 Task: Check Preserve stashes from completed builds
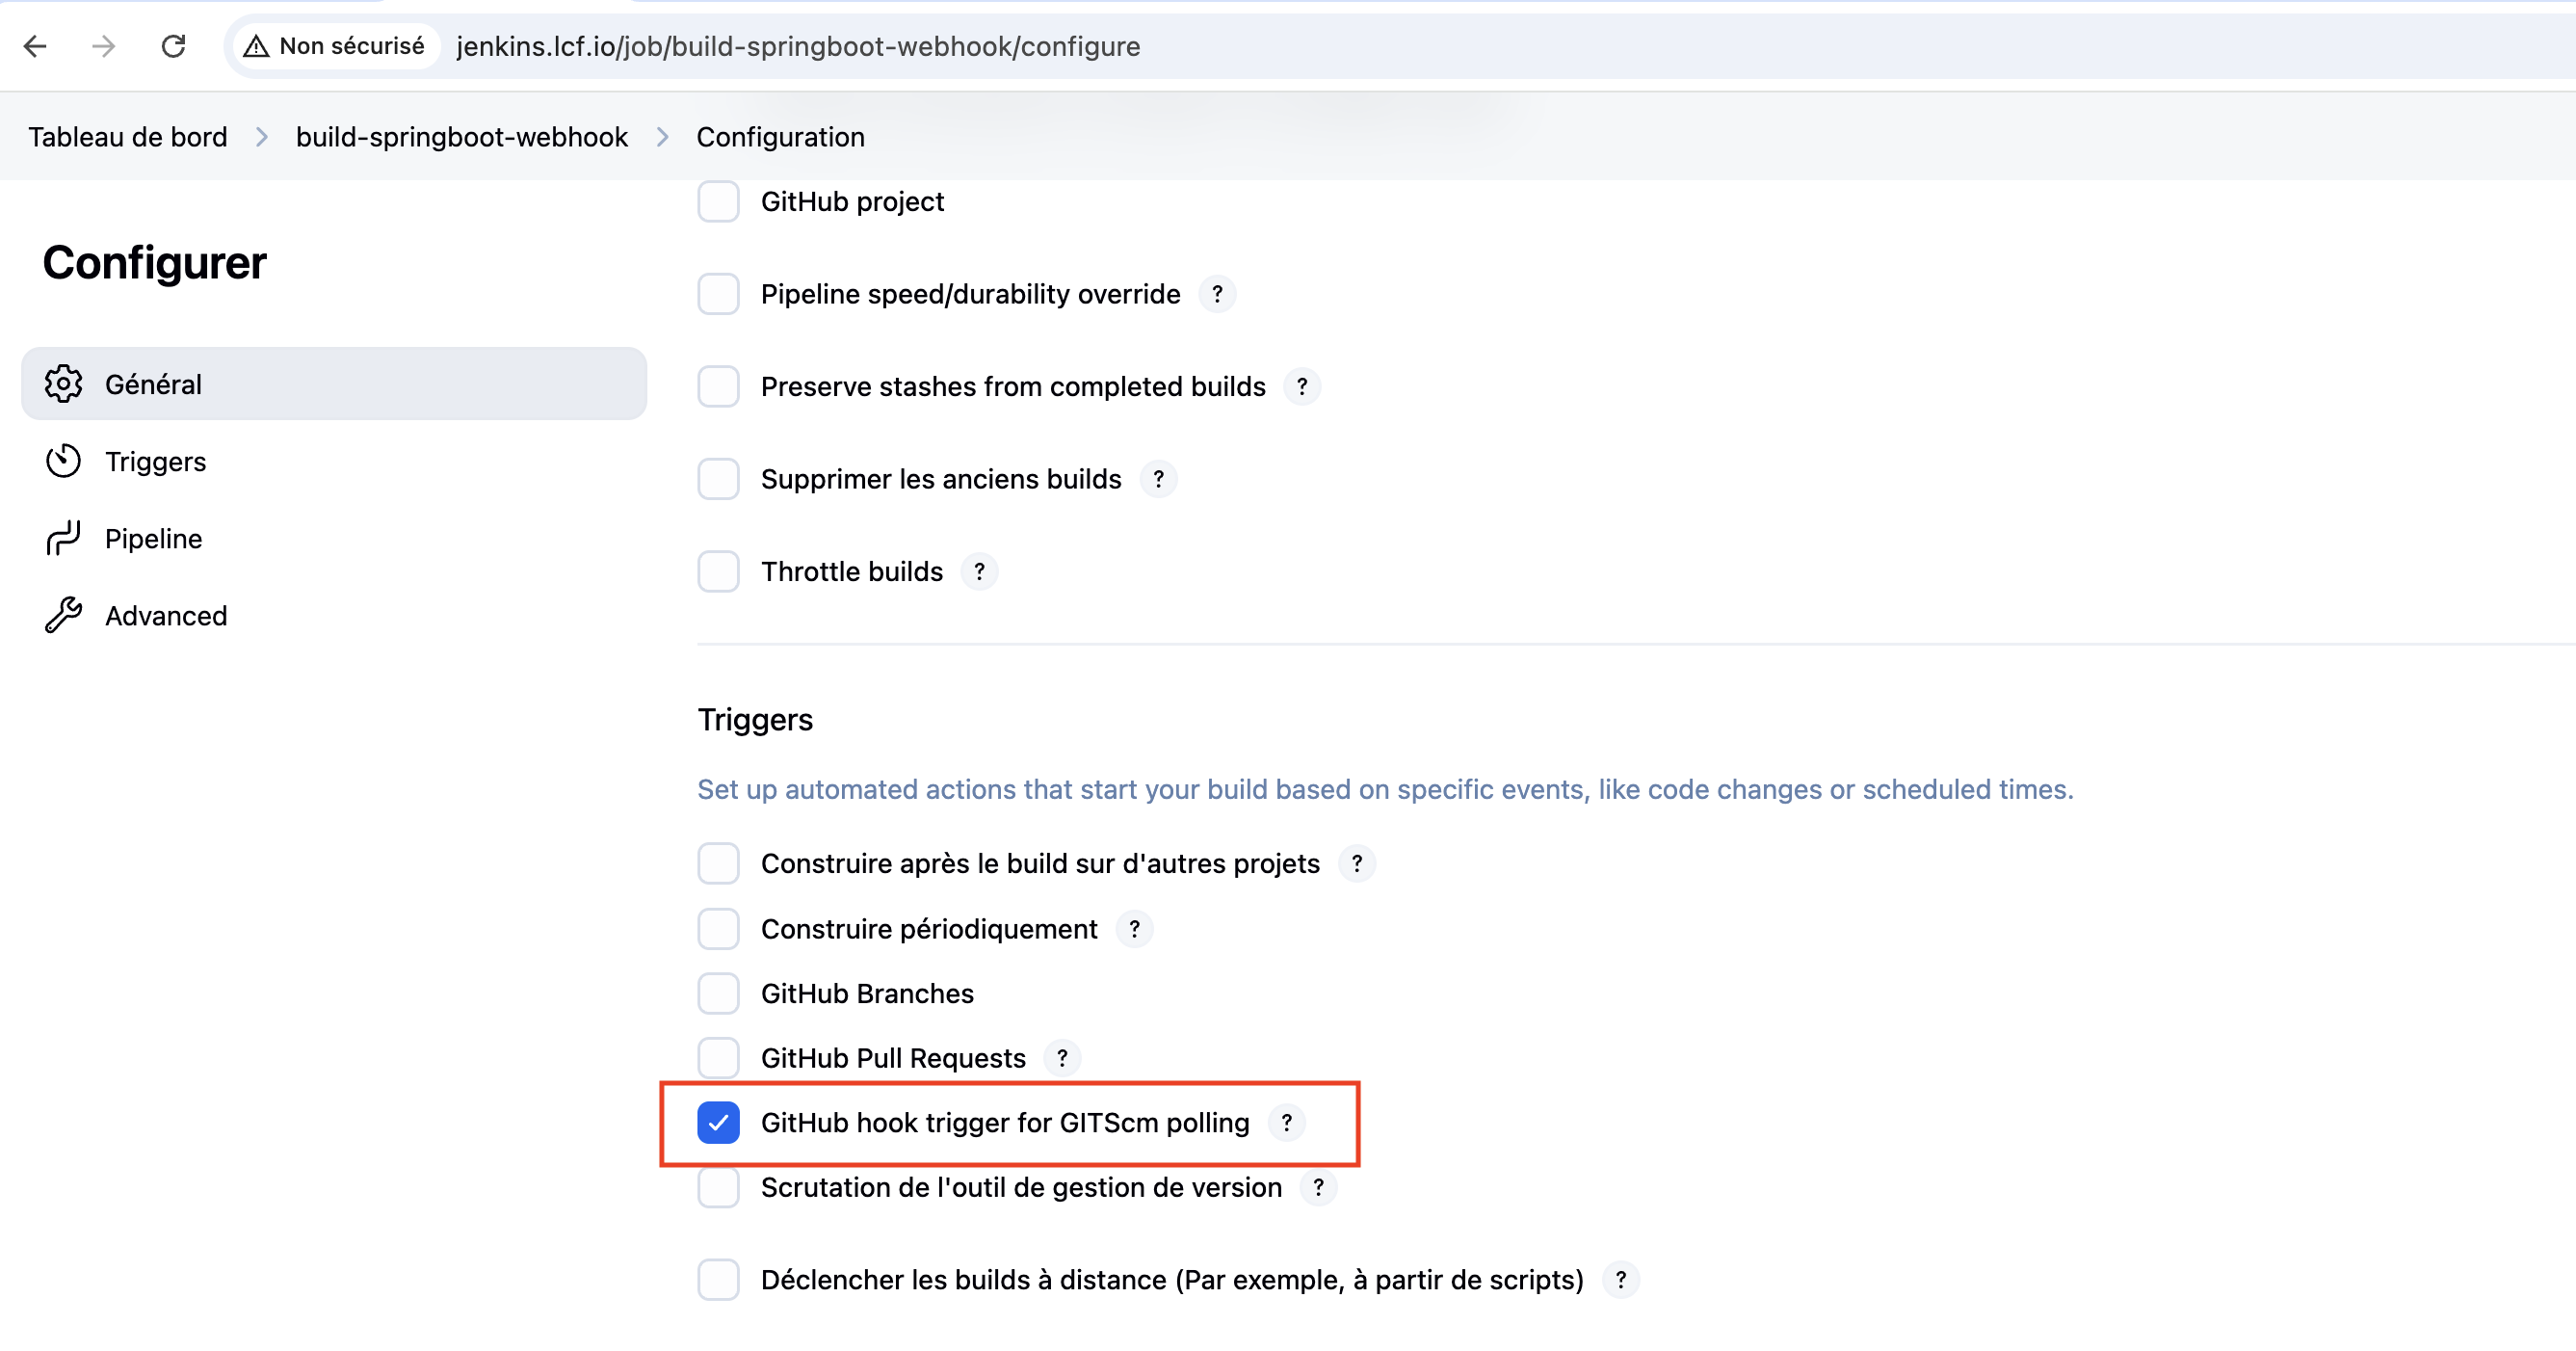718,387
